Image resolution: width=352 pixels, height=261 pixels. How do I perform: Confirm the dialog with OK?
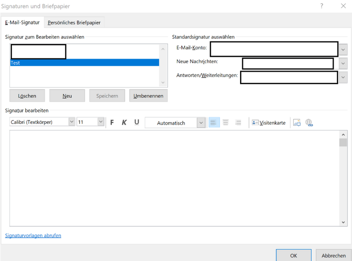coord(293,256)
